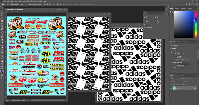Collapse the Canvas section in Properties
The width and height of the screenshot is (199, 105).
tap(171, 48)
